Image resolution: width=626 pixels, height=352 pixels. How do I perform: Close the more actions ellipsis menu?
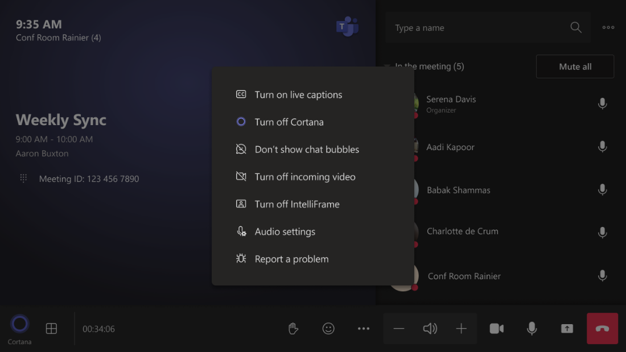(364, 329)
